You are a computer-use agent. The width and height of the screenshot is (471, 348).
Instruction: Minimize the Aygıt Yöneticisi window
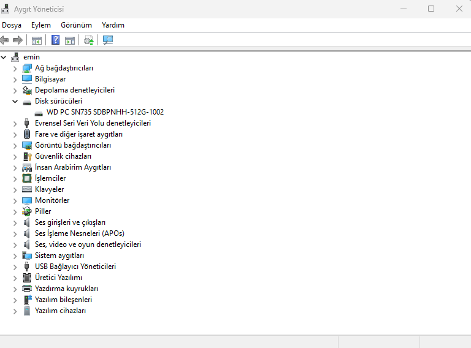(x=404, y=9)
